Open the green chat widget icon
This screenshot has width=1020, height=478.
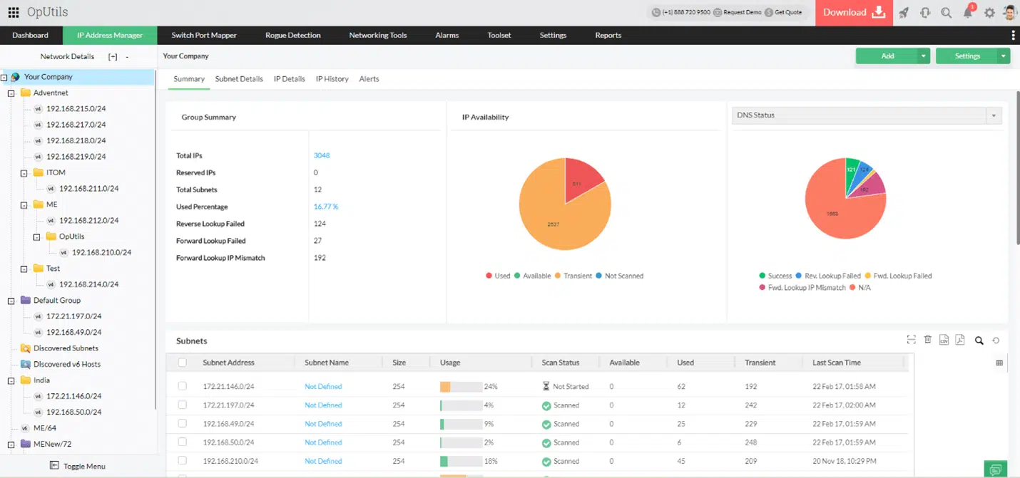(x=995, y=469)
